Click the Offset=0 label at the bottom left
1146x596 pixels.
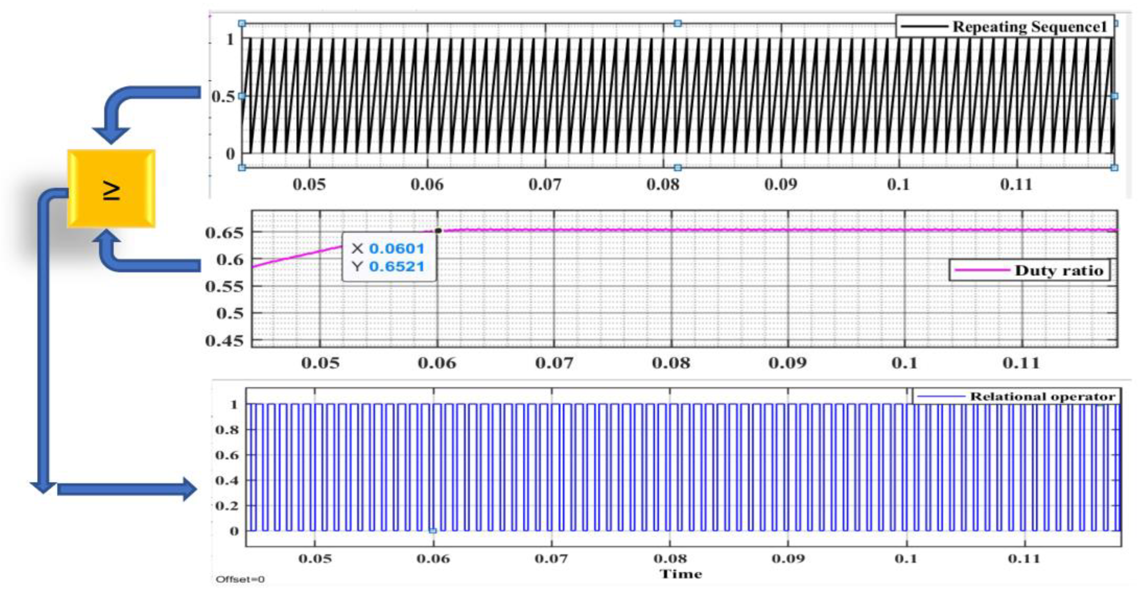click(240, 579)
